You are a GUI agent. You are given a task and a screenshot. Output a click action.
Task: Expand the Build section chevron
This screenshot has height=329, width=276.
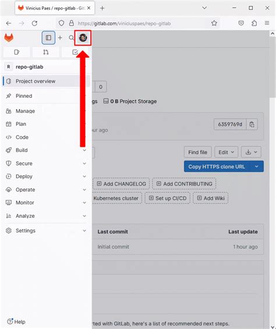(84, 150)
